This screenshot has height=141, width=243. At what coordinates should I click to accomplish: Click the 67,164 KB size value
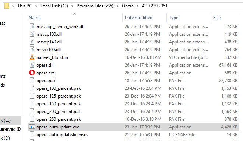pos(228,65)
